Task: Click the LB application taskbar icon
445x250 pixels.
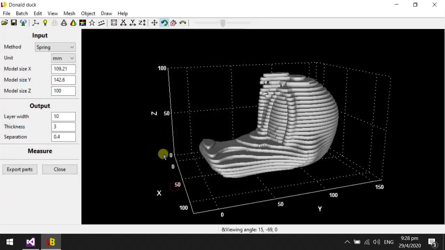Action: tap(51, 242)
